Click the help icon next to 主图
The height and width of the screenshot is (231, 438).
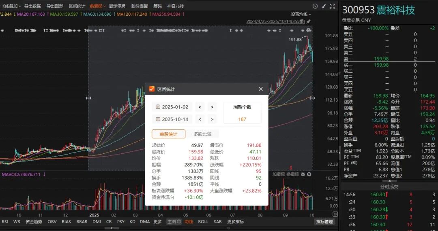[179, 222]
